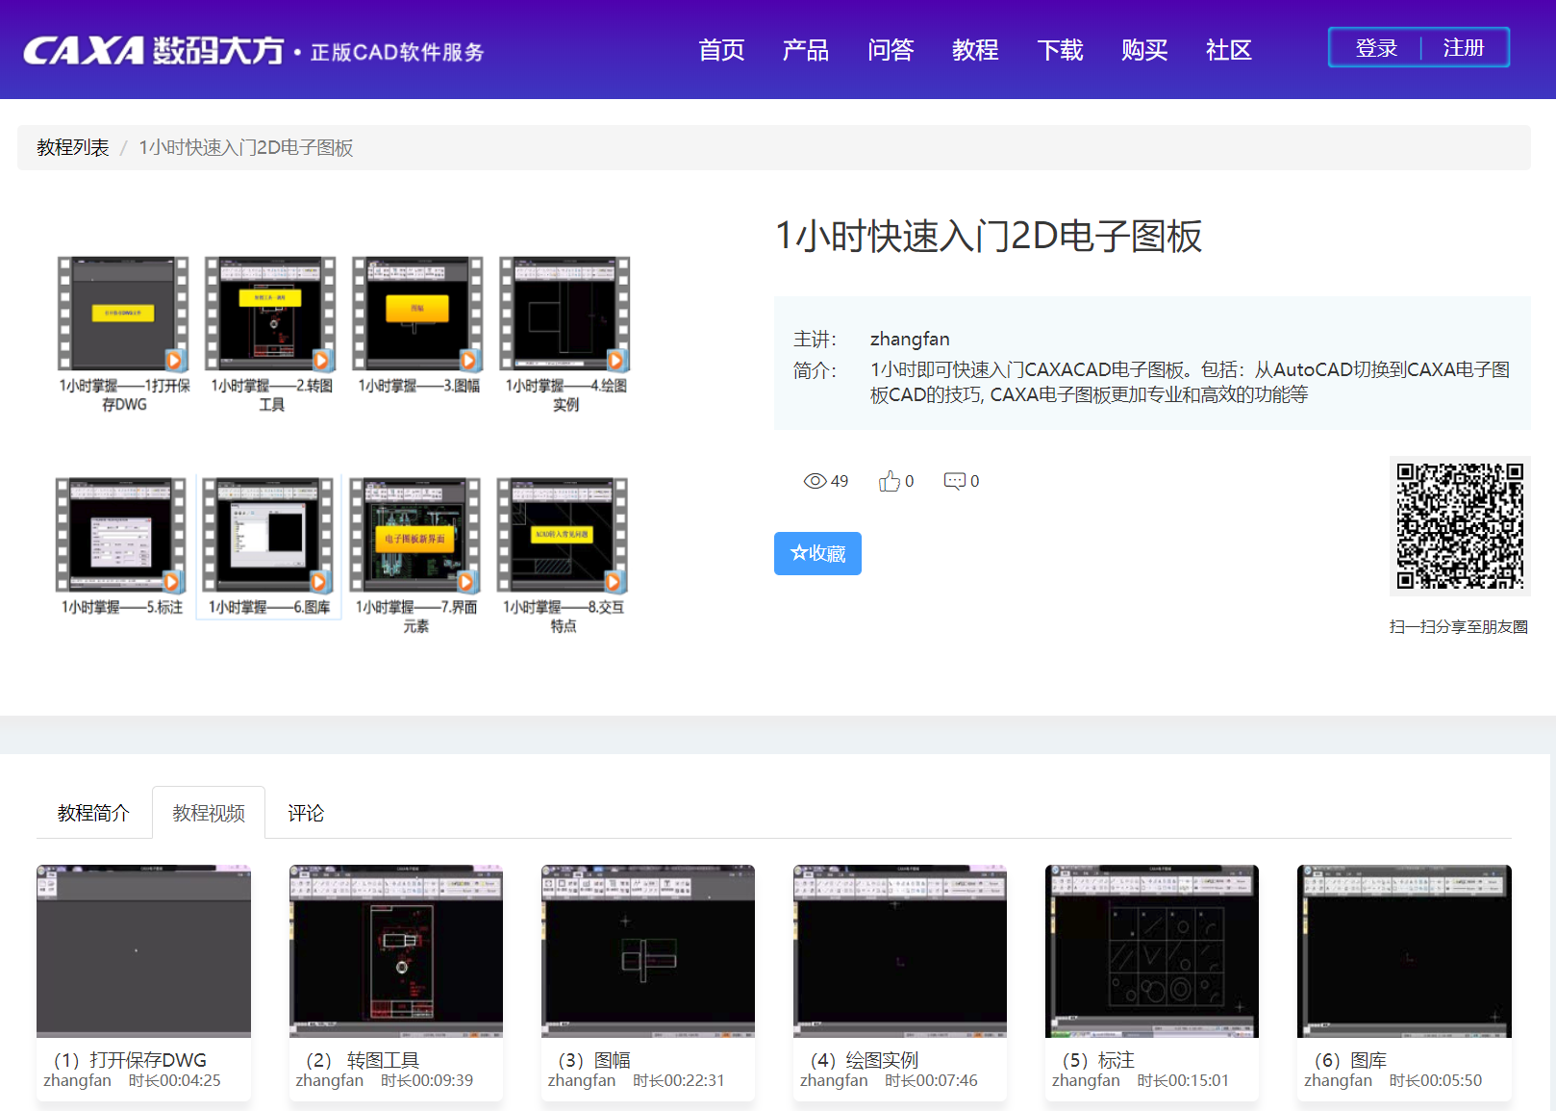Play video (6) 图库 card

(1404, 981)
